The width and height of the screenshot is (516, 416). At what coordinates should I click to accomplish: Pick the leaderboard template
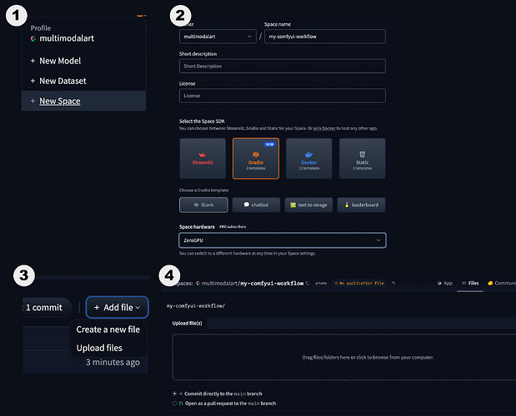point(362,205)
